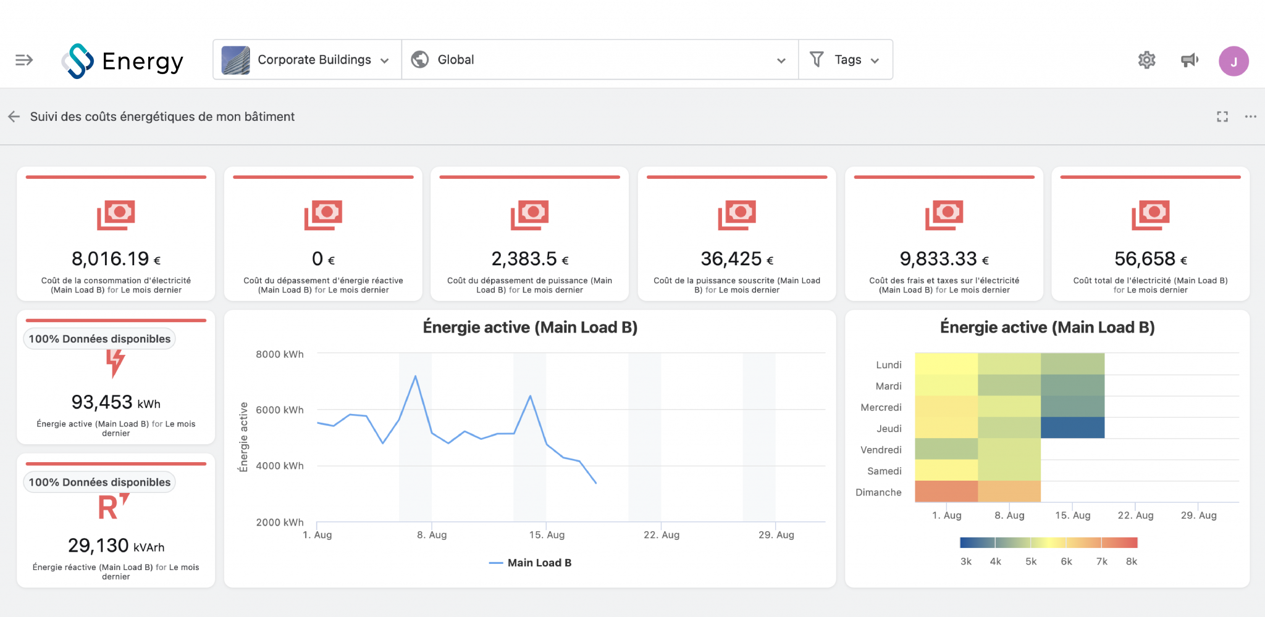Viewport: 1265px width, 617px height.
Task: Click the Lundi row label
Action: pos(888,365)
